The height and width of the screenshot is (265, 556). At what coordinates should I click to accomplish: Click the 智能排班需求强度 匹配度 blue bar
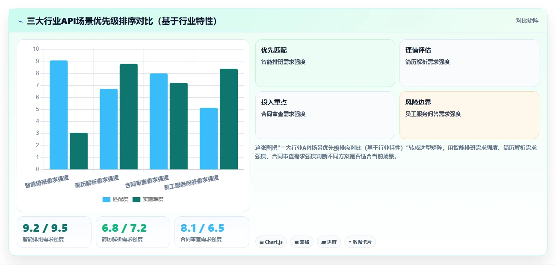(59, 115)
